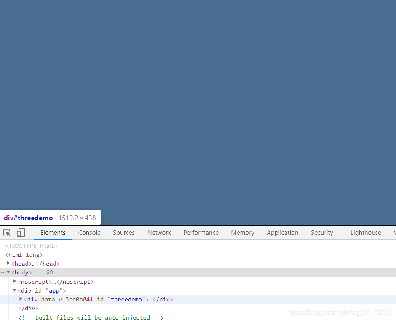Open the ellipsis actions beside the body row
Screen dimensions: 396x320
pos(2,272)
